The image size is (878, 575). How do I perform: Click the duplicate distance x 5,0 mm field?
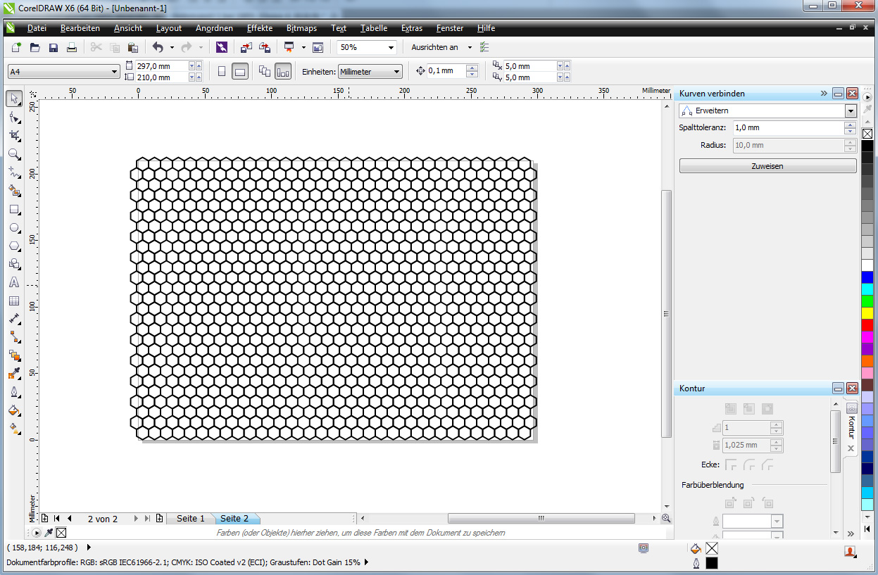tap(530, 65)
